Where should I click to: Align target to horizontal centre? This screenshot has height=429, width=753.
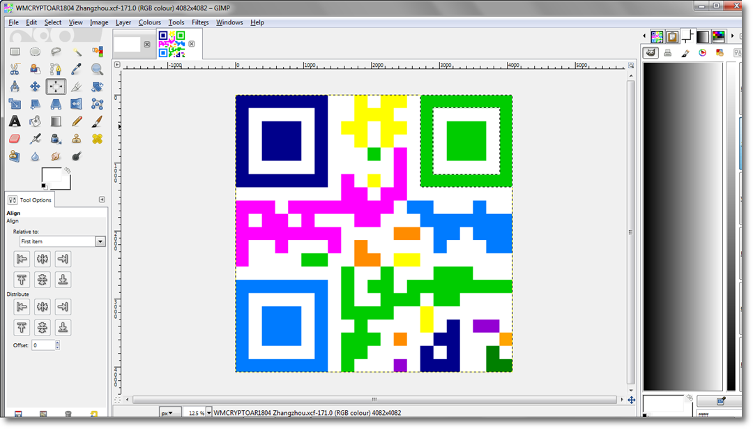[43, 259]
